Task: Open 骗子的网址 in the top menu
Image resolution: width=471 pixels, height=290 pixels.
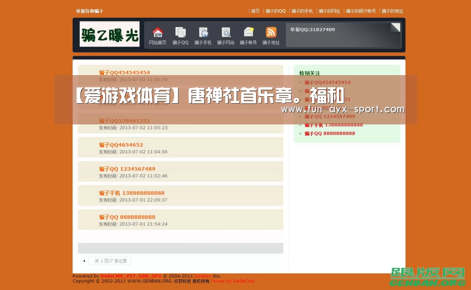Action: pyautogui.click(x=330, y=11)
